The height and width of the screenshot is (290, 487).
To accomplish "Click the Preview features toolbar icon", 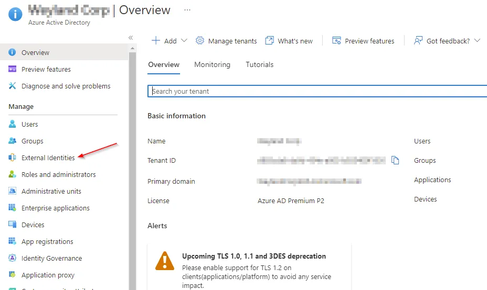I will pyautogui.click(x=336, y=41).
